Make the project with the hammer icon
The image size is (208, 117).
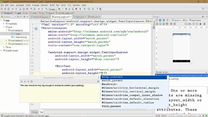pyautogui.click(x=46, y=9)
